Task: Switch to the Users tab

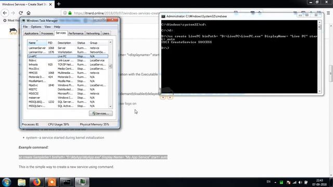Action: pos(106,33)
